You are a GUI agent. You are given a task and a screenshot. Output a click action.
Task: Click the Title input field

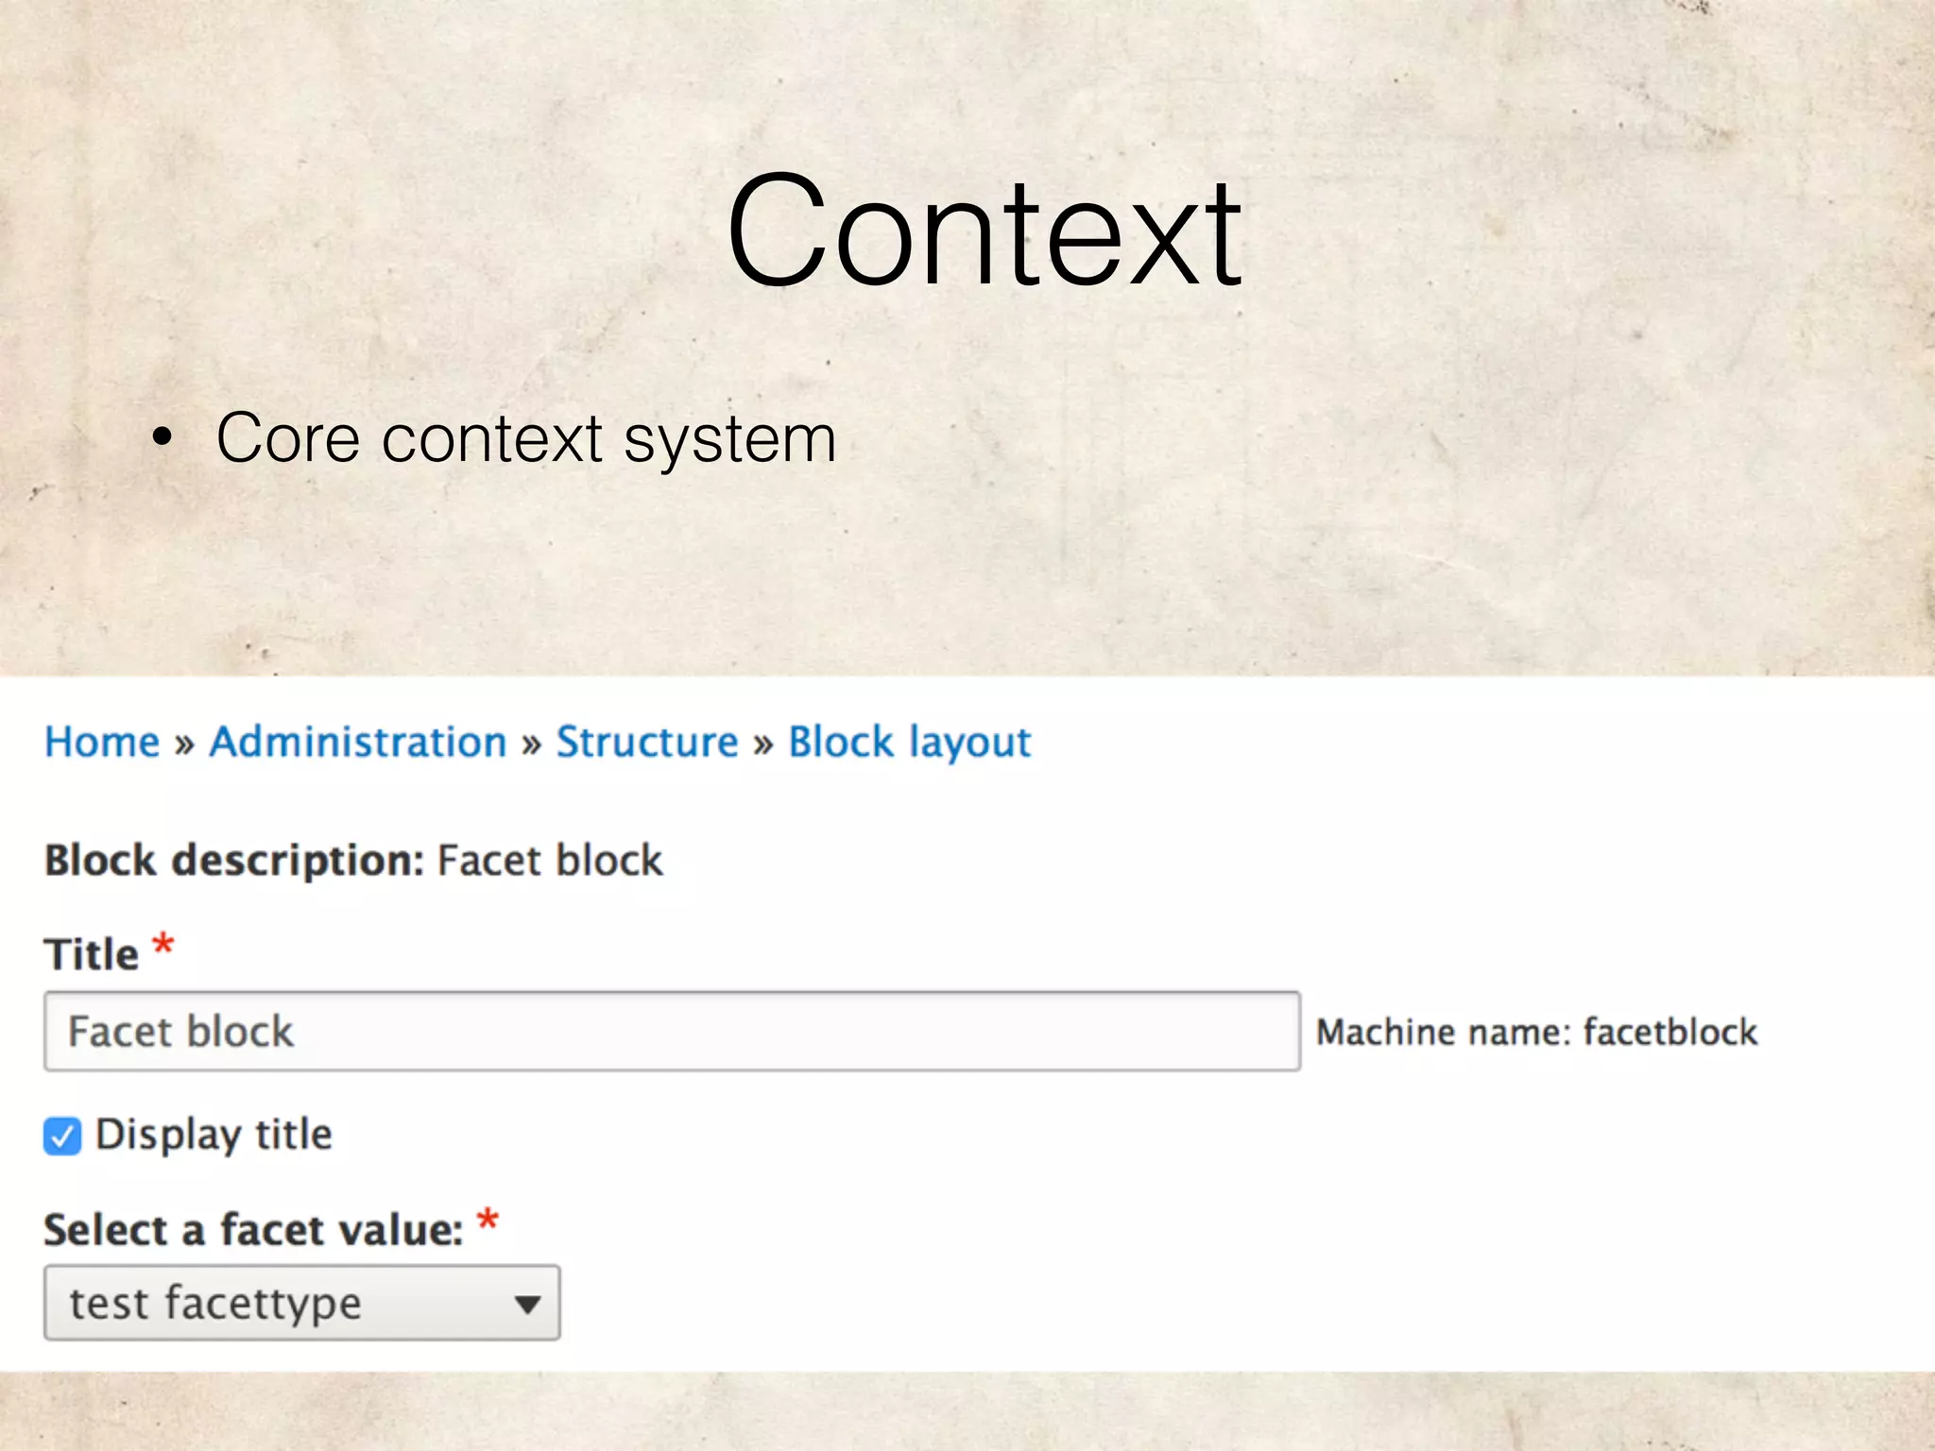(672, 1032)
